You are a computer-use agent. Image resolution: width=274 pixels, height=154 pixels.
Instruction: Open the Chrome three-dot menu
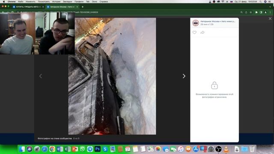click(x=270, y=12)
